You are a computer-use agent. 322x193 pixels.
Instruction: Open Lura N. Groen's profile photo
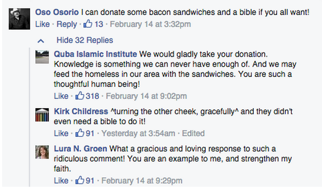click(42, 152)
